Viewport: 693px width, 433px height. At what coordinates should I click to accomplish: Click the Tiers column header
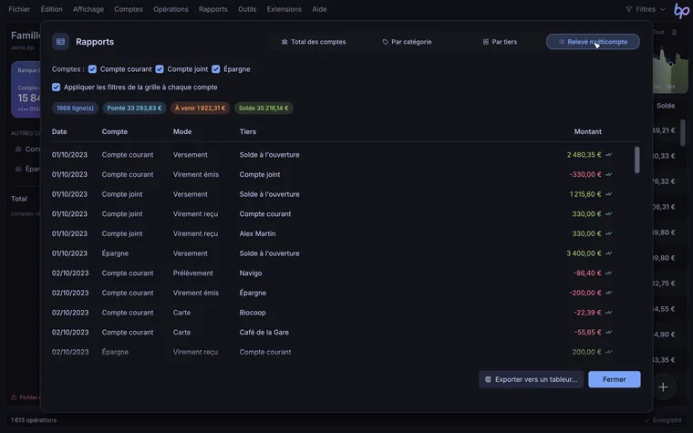[247, 131]
